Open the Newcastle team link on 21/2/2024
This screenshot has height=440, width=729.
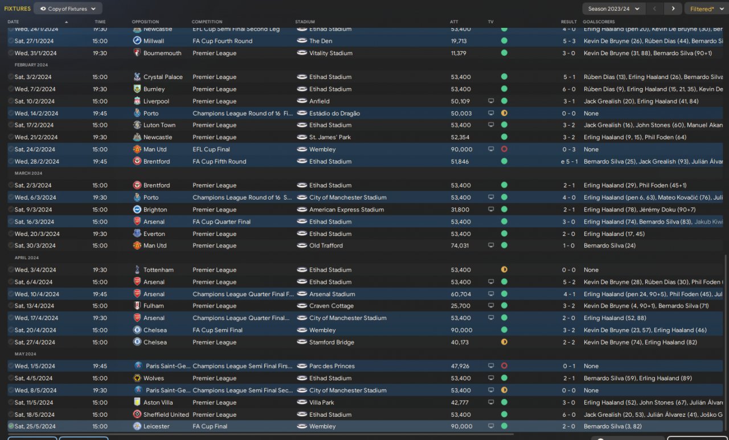click(x=158, y=137)
